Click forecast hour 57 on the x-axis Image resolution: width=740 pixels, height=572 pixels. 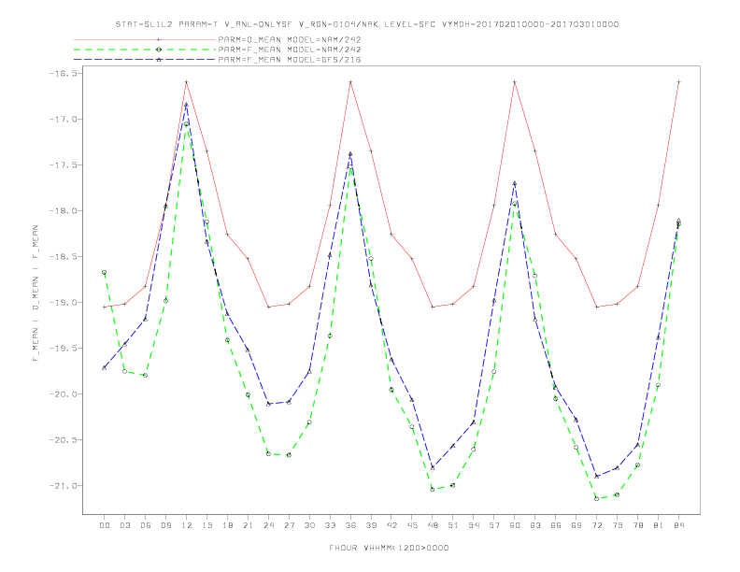click(x=494, y=525)
